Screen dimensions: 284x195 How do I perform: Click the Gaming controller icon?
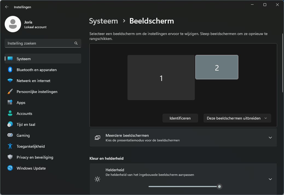(x=10, y=135)
